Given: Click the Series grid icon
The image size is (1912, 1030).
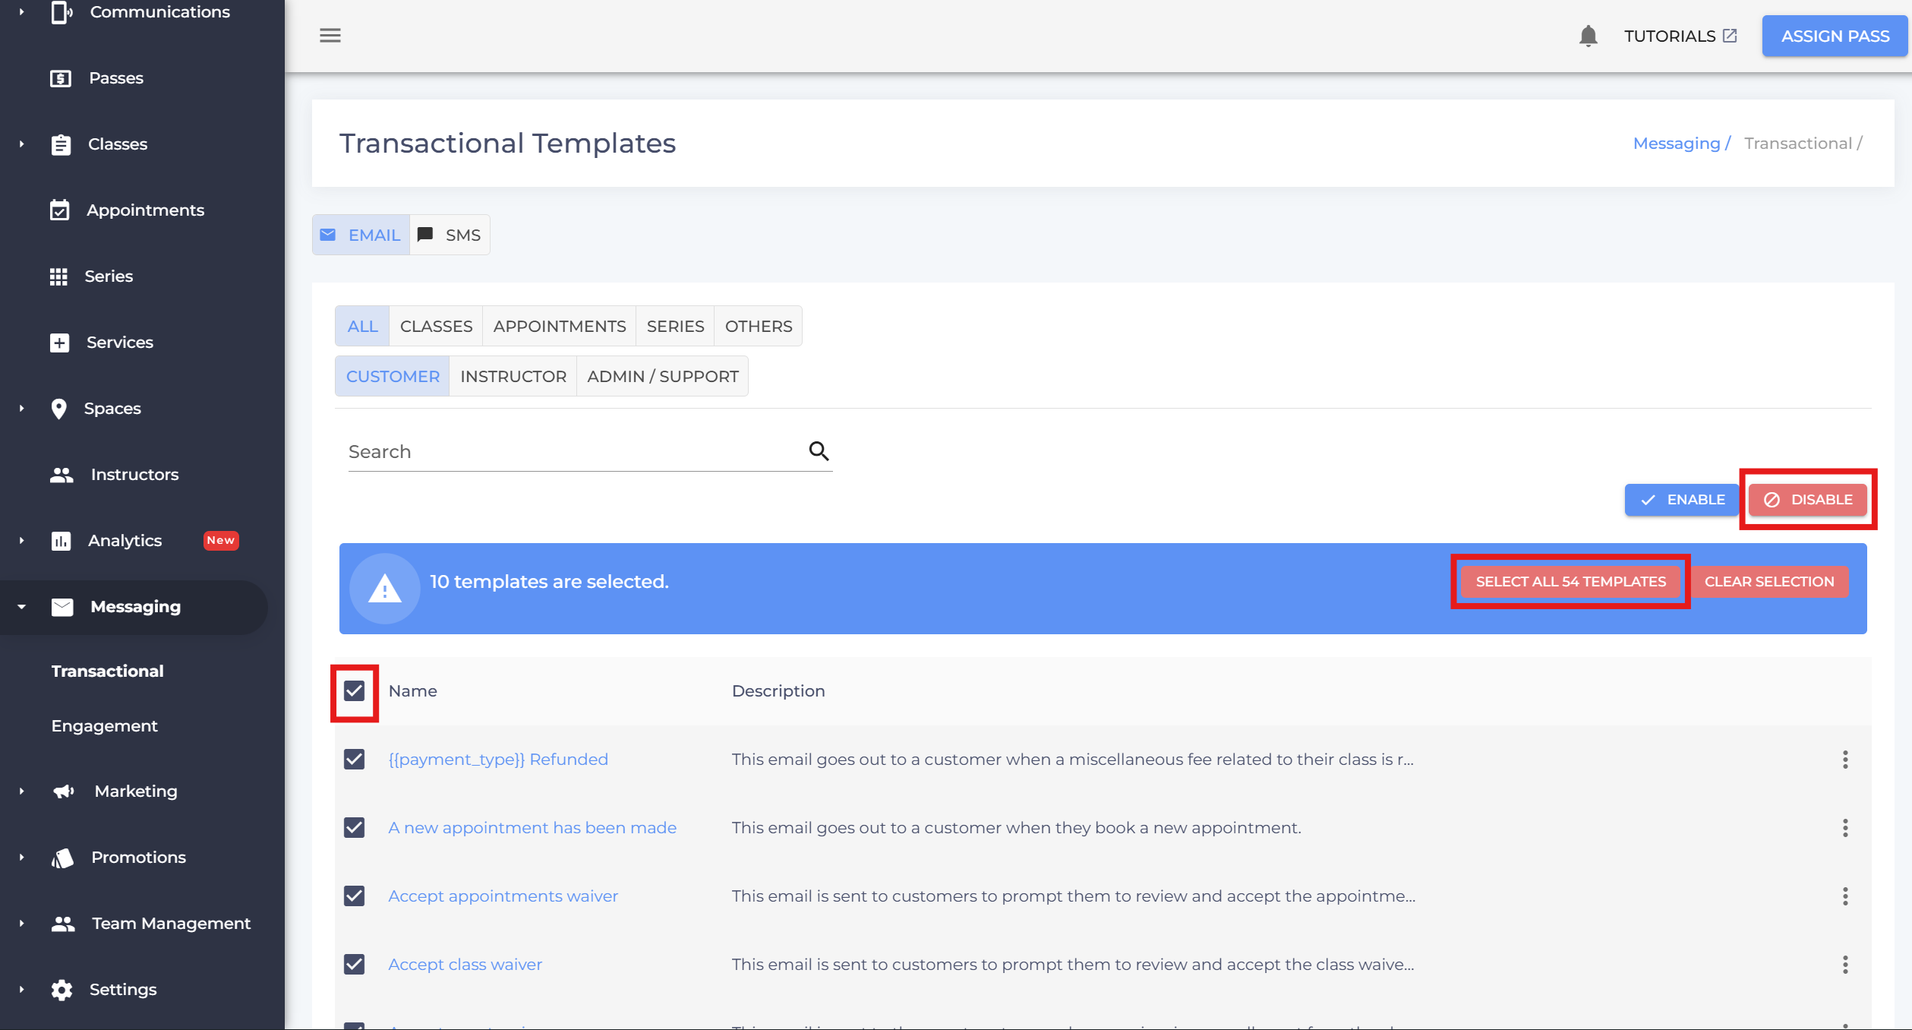Looking at the screenshot, I should tap(58, 276).
